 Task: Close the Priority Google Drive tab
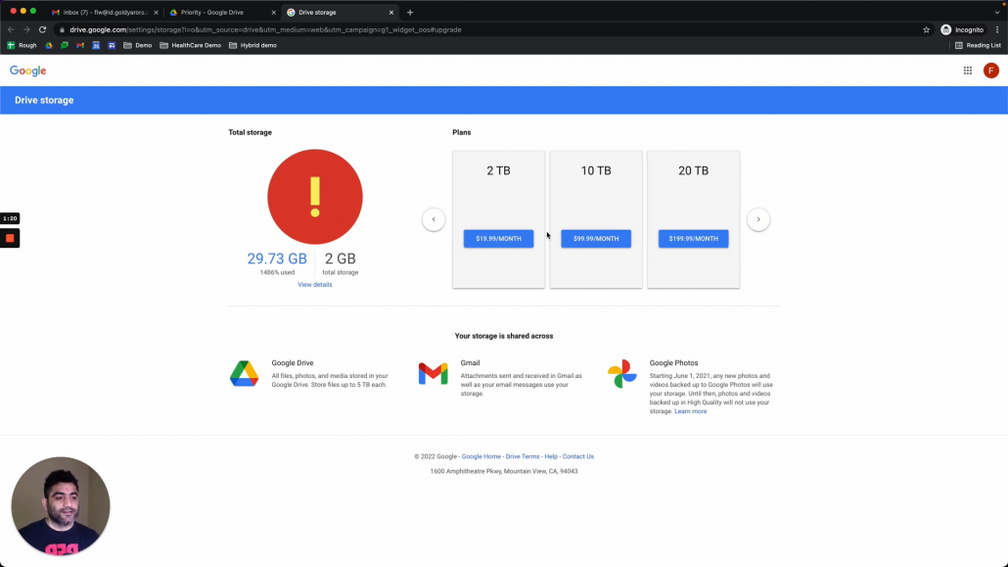[273, 12]
